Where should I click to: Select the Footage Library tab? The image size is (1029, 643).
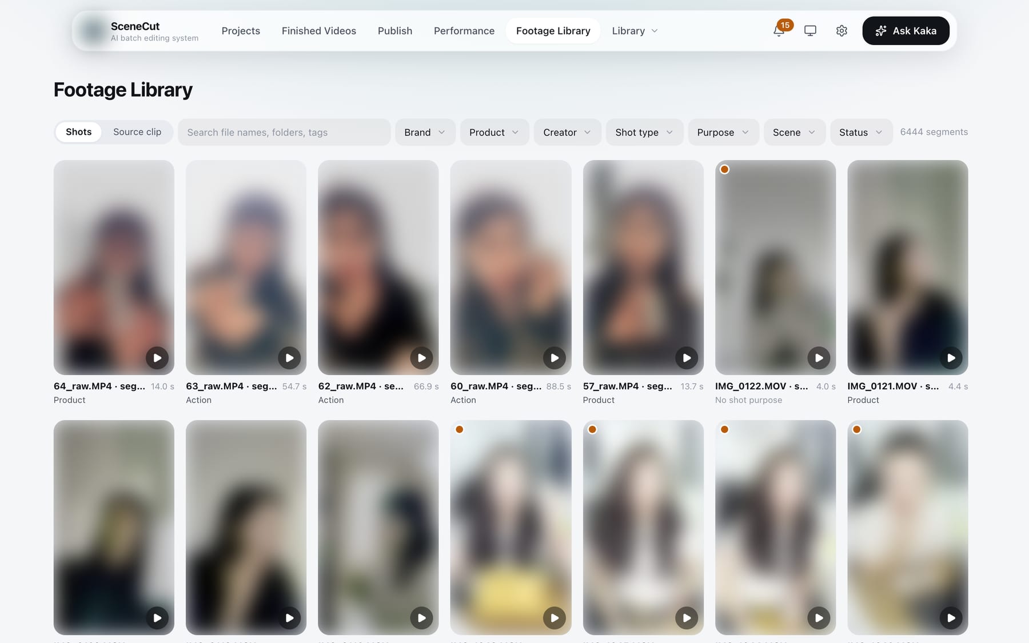pos(553,31)
